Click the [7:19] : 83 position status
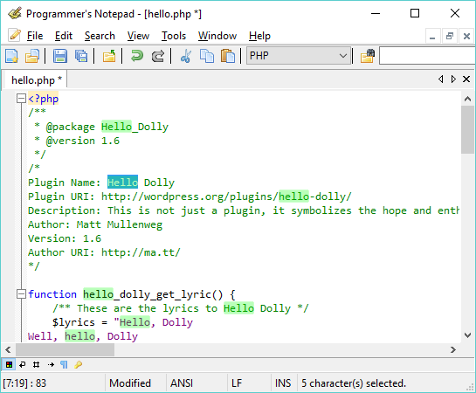476x393 pixels. pos(24,383)
